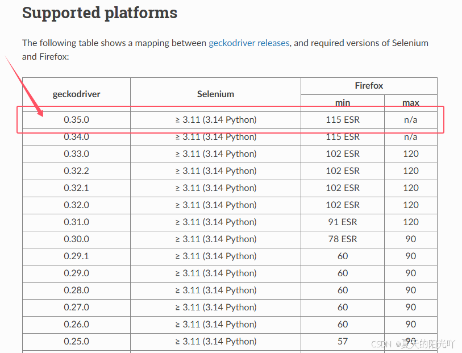Click the n/a max cell in 0.35.0 row
The image size is (462, 353).
pos(411,119)
